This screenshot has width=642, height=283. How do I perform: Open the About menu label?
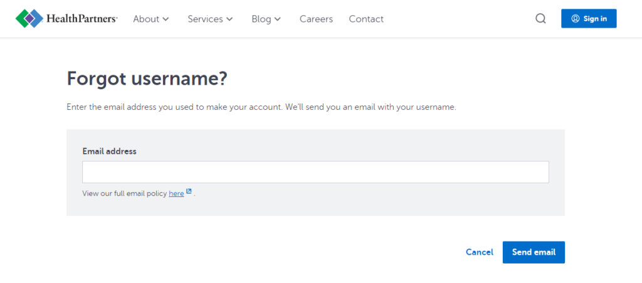click(x=146, y=19)
